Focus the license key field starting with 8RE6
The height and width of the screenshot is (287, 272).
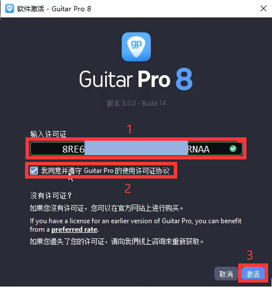[x=136, y=149]
